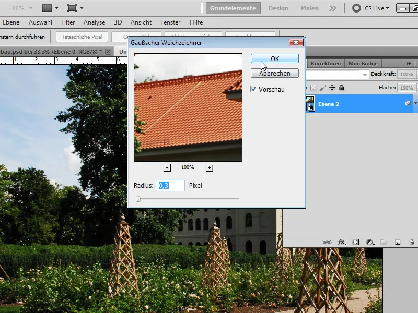Show more workspaces via double chevron

(332, 8)
